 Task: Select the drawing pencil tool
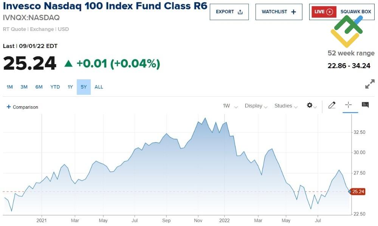(332, 105)
